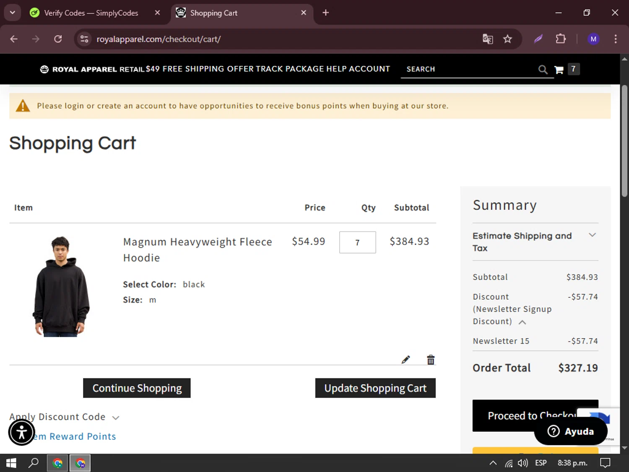The height and width of the screenshot is (472, 629).
Task: Bookmark this page with star icon
Action: click(507, 39)
